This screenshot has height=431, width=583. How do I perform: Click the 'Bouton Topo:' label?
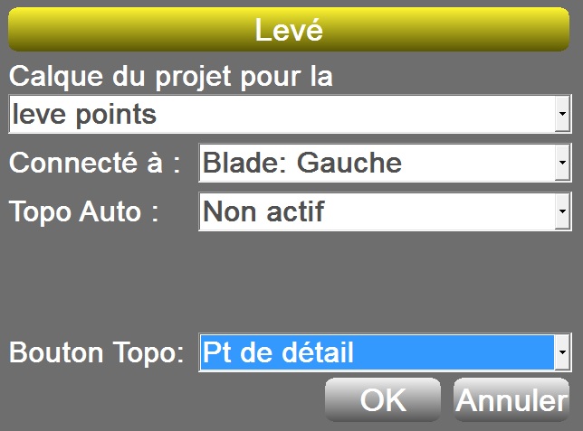97,352
